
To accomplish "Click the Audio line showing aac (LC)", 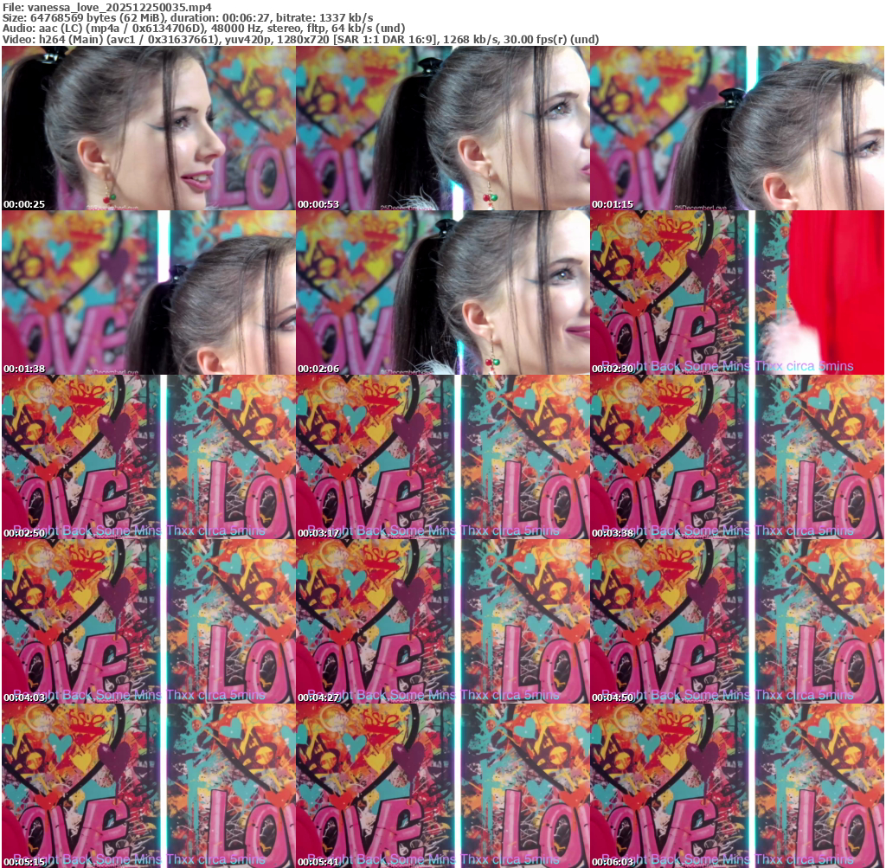I will pos(204,29).
